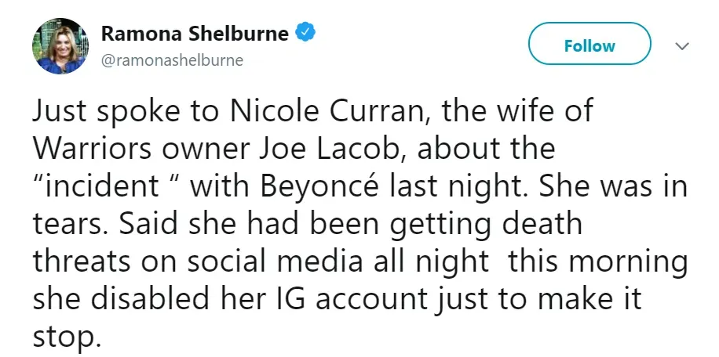The image size is (719, 357).
Task: Click the word tears in the tweet
Action: (64, 225)
